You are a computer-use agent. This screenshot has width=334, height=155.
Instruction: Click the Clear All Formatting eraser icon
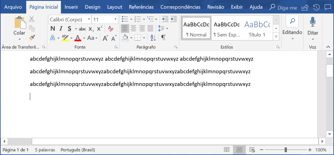tap(111, 29)
